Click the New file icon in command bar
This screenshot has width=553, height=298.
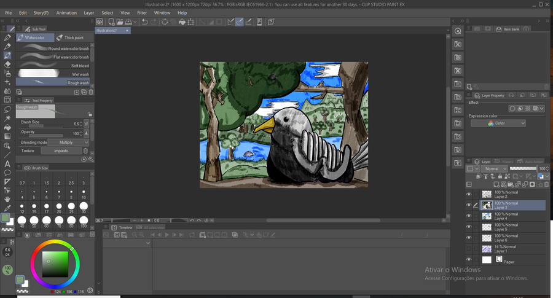(x=111, y=22)
